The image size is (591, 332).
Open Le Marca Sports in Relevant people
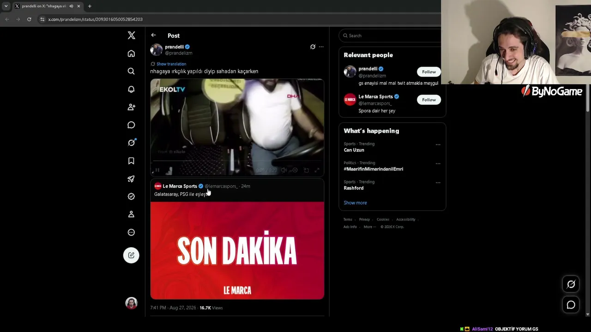[x=375, y=97]
